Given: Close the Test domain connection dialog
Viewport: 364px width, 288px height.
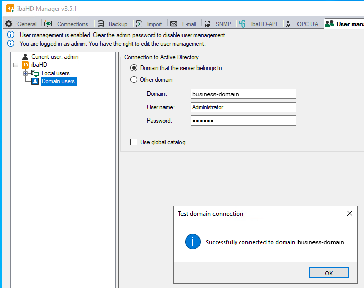Looking at the screenshot, I should (349, 213).
